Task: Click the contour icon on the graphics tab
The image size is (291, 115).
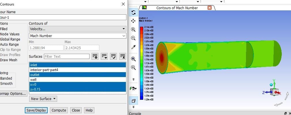Action: click(x=144, y=7)
